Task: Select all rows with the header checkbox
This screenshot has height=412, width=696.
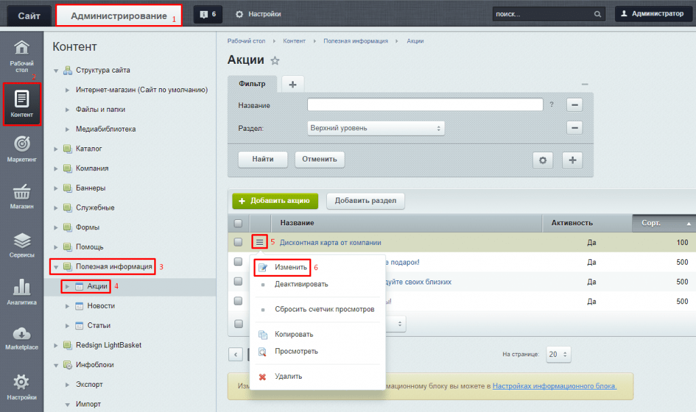Action: tap(239, 223)
